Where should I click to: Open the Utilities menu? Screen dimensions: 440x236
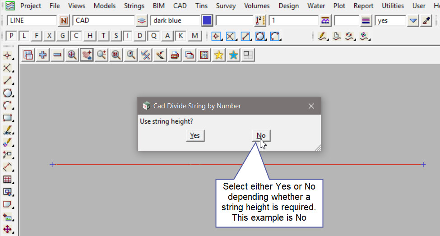[x=393, y=6]
